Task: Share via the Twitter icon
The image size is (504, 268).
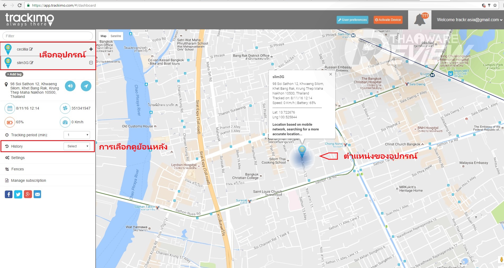Action: point(18,194)
